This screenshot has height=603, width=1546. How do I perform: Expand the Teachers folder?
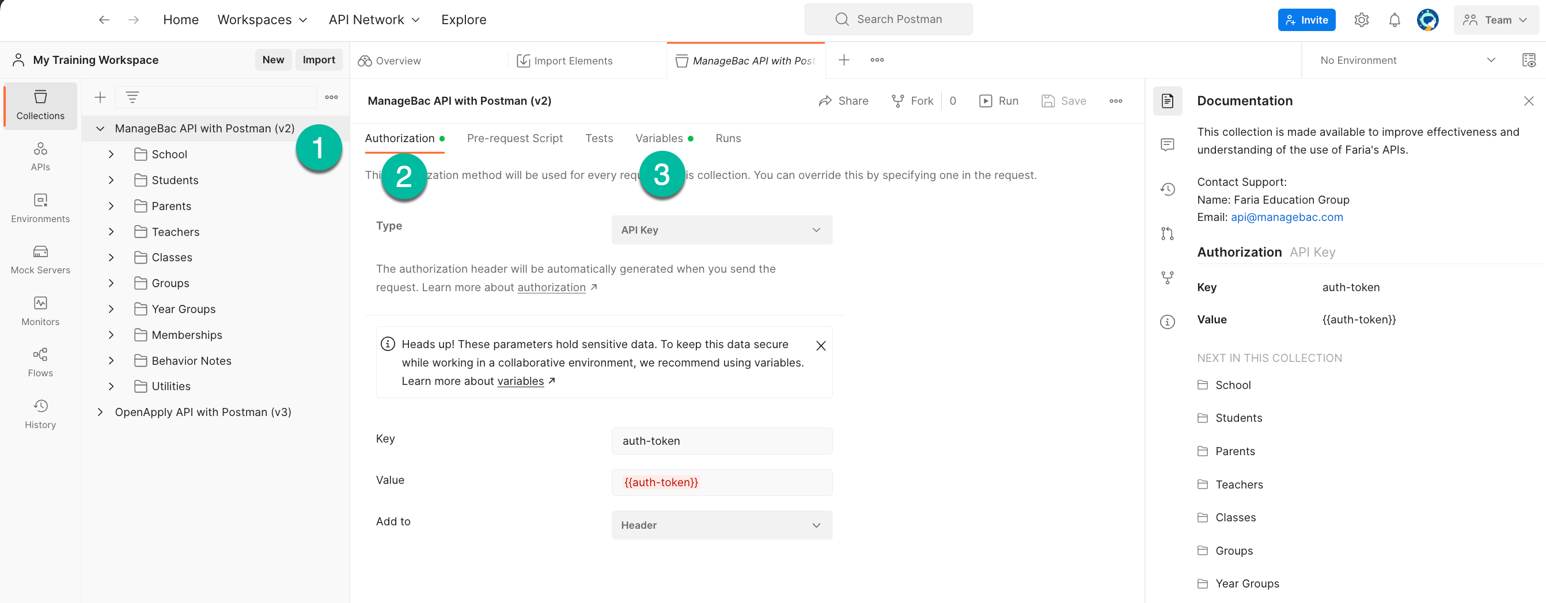111,231
